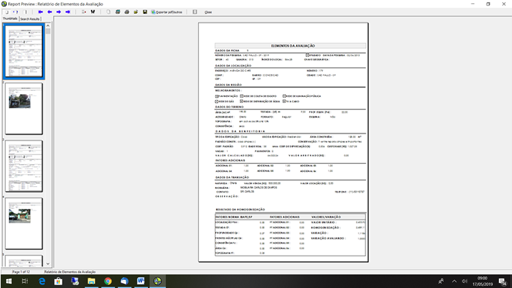Viewport: 512px width, 288px height.
Task: Switch to the Search Results tab
Action: [x=31, y=19]
